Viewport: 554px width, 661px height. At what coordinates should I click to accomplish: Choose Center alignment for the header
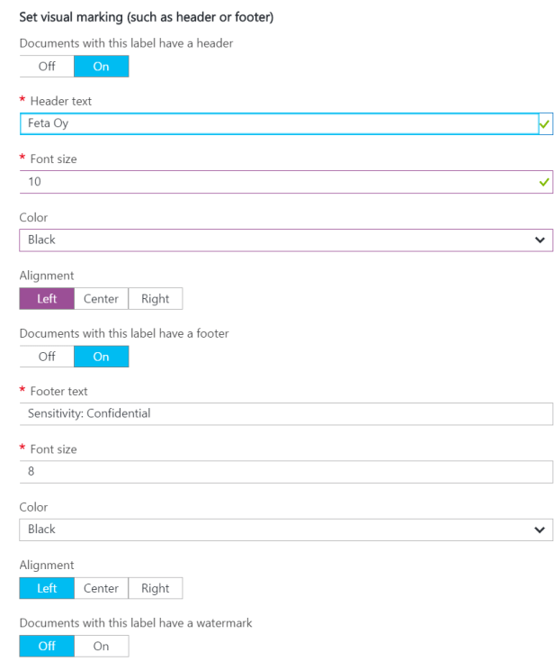point(101,299)
